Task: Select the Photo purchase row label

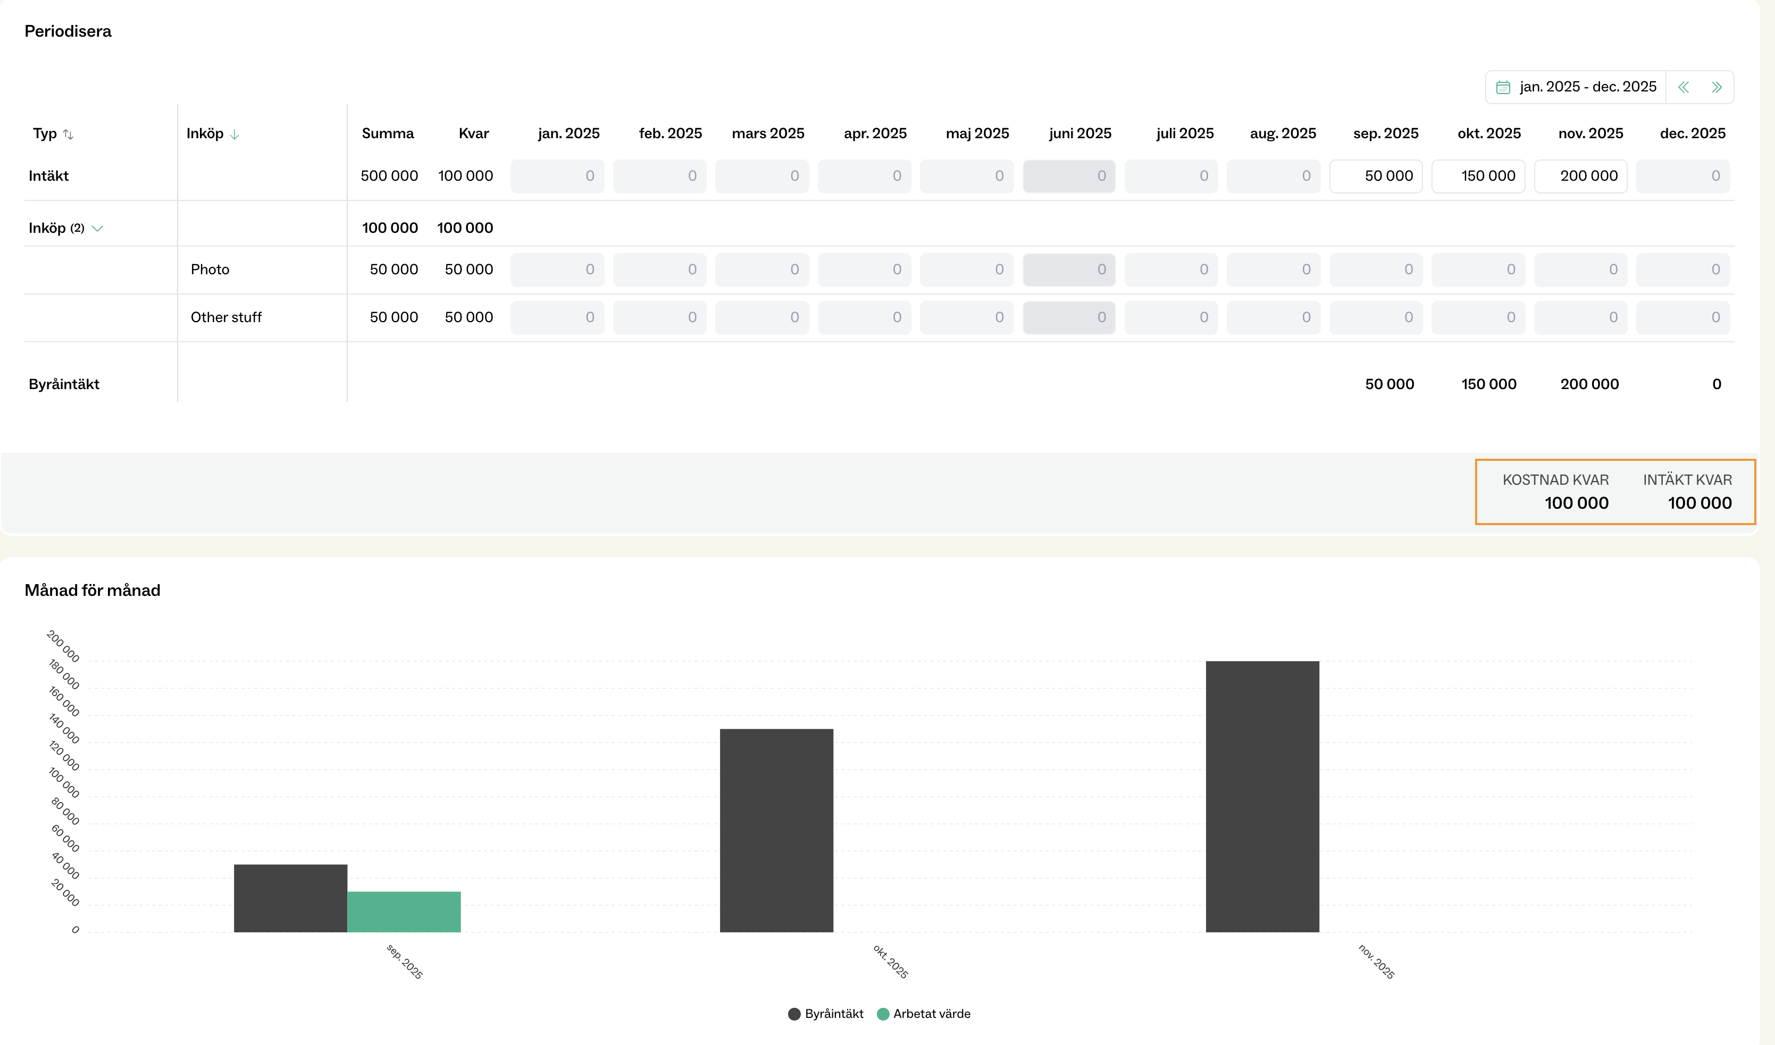Action: click(x=210, y=269)
